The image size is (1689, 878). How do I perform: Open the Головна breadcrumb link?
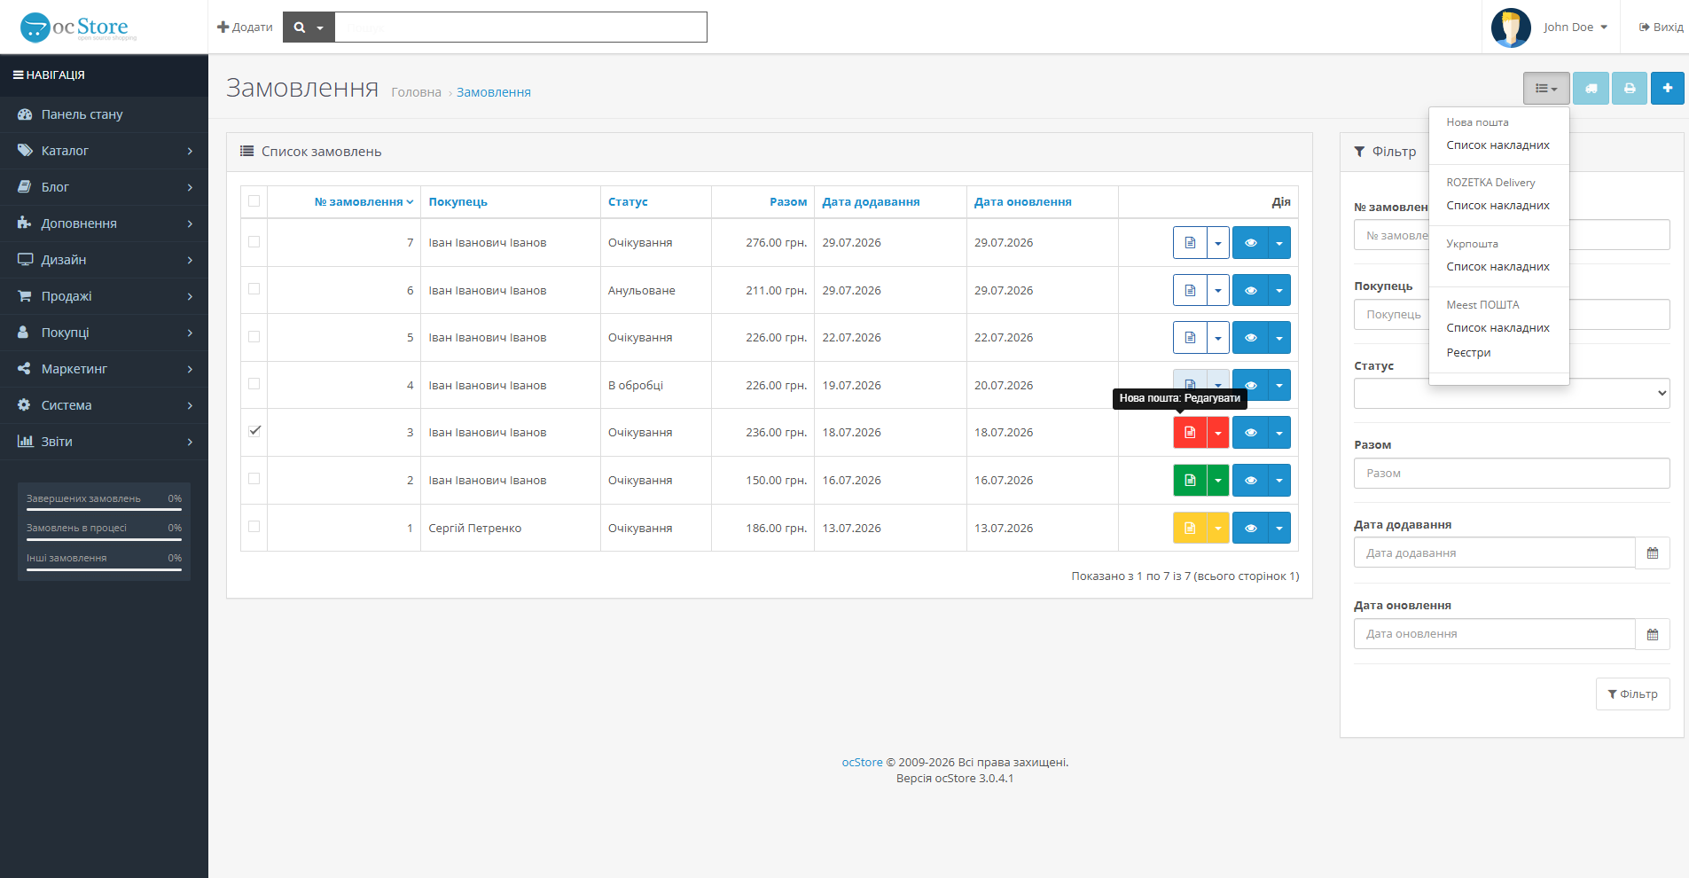[x=416, y=92]
